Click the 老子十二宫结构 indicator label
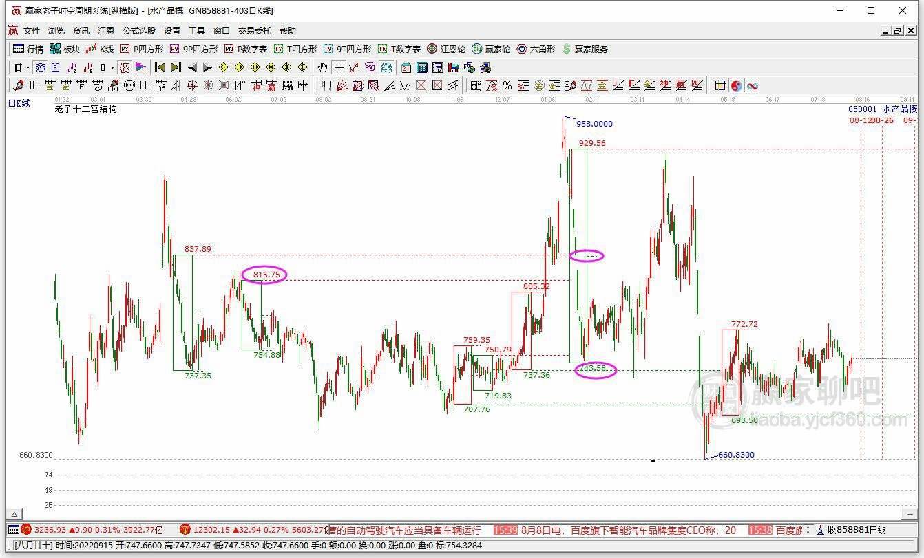 86,109
